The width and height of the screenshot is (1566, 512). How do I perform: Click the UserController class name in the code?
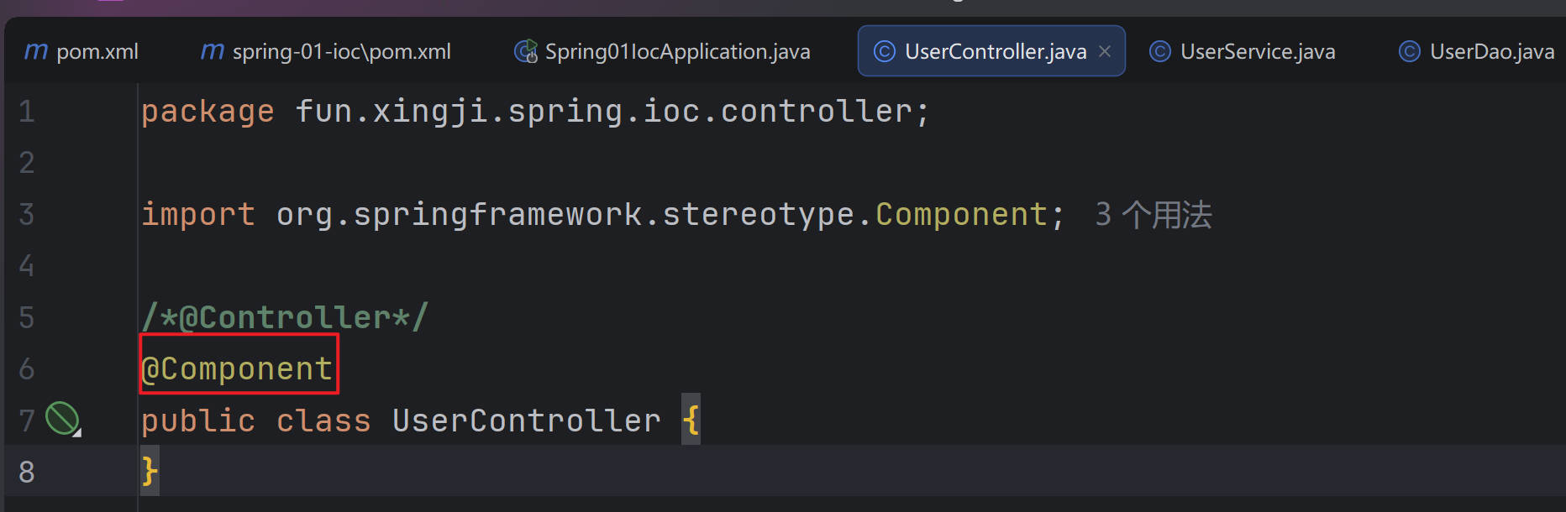pyautogui.click(x=526, y=421)
